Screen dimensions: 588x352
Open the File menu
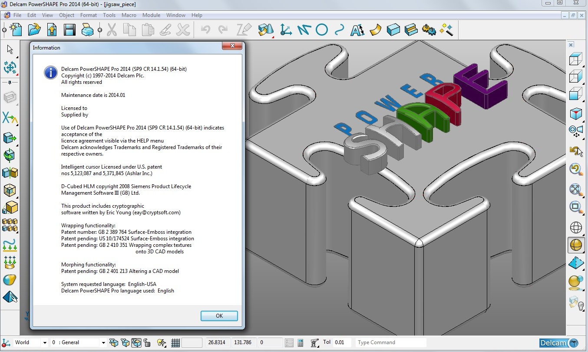(17, 15)
